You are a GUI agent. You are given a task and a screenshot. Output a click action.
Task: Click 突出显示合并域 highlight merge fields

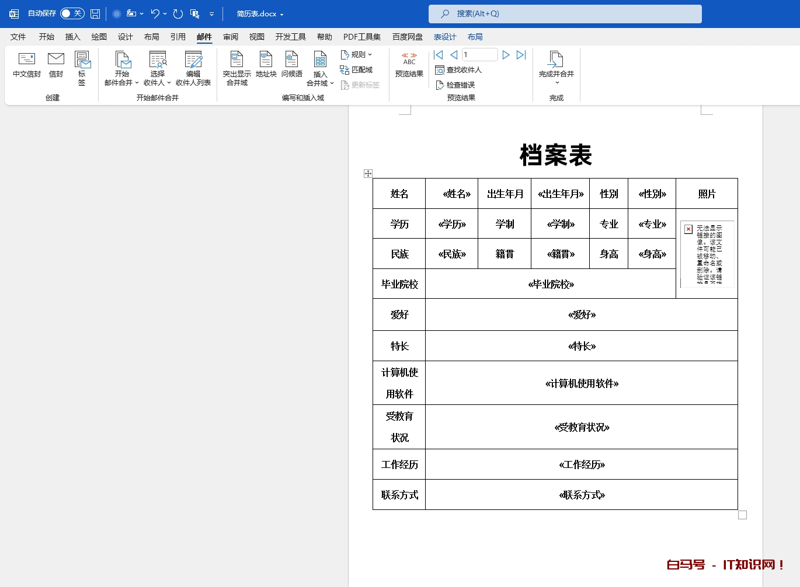coord(236,68)
